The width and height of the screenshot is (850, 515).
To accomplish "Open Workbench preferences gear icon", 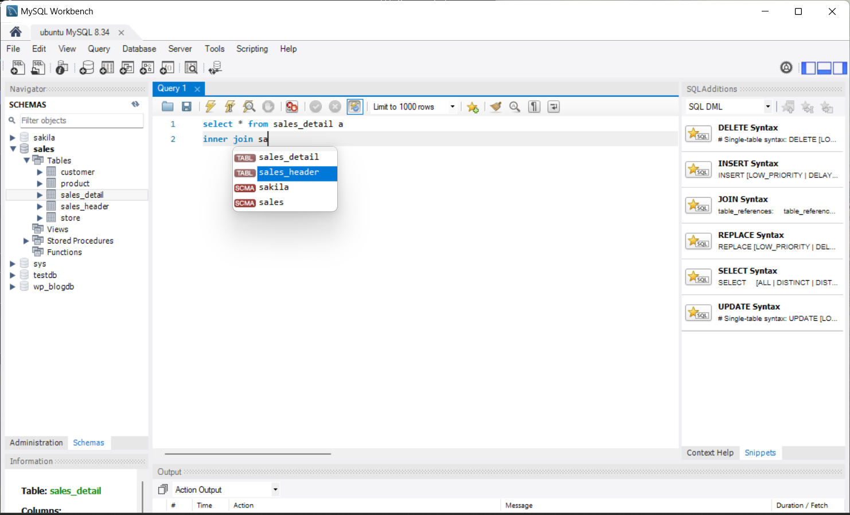I will 786,68.
